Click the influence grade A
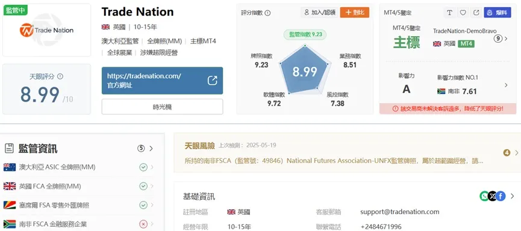This screenshot has height=231, width=521. [x=407, y=90]
